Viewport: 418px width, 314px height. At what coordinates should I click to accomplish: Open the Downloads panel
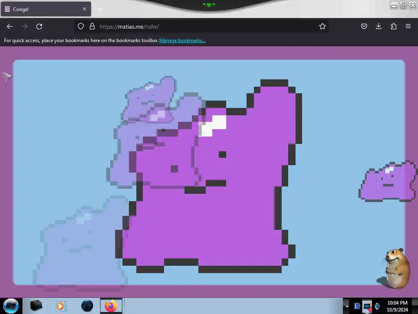click(378, 27)
